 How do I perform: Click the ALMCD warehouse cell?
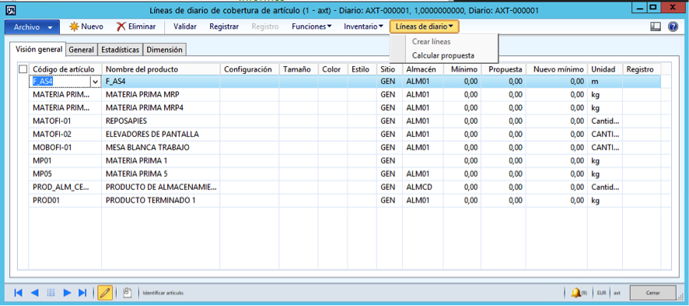pos(423,187)
